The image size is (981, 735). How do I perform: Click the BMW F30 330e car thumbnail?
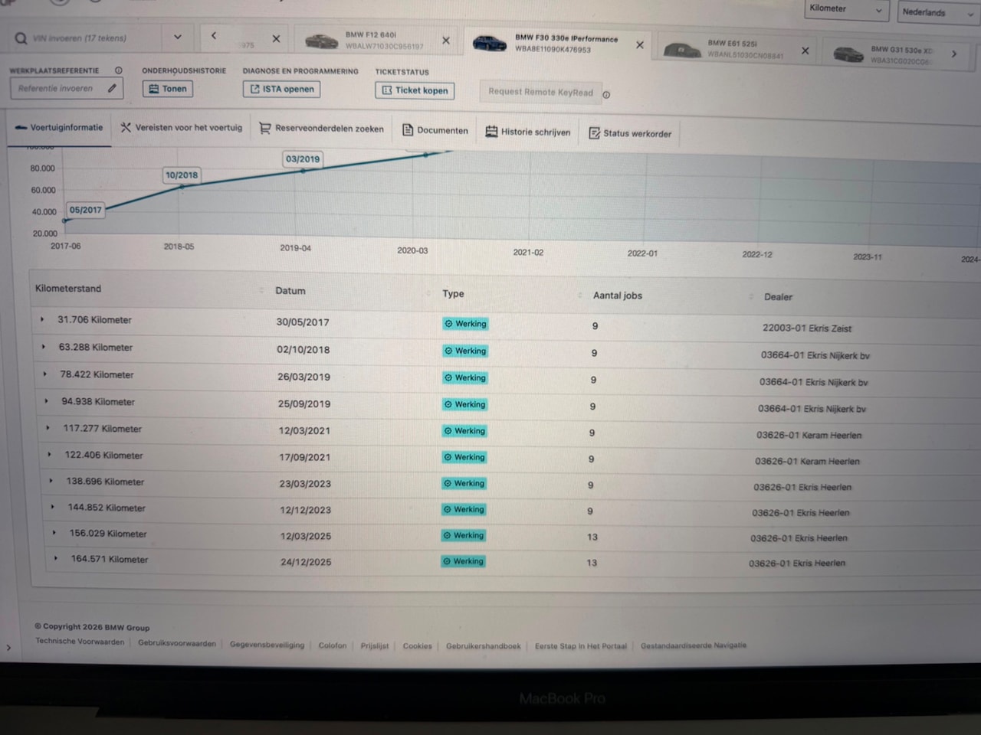click(x=489, y=43)
